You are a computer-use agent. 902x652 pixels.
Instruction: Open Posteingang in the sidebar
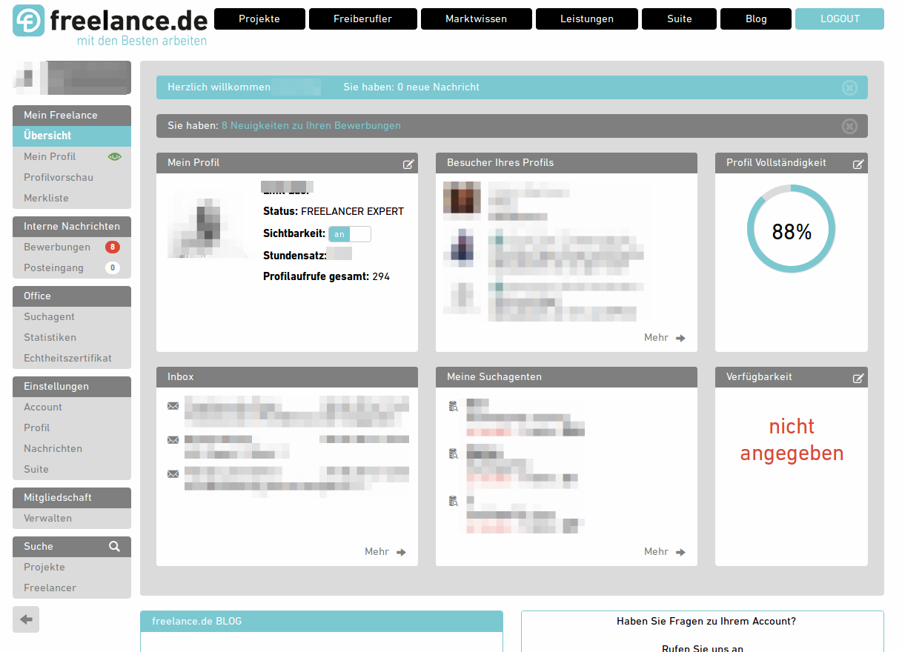53,267
